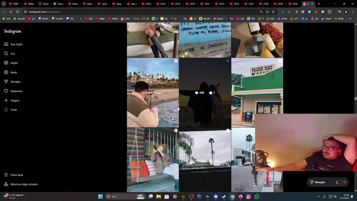Click Oluştur to create a post
357x201 pixels.
pyautogui.click(x=12, y=100)
